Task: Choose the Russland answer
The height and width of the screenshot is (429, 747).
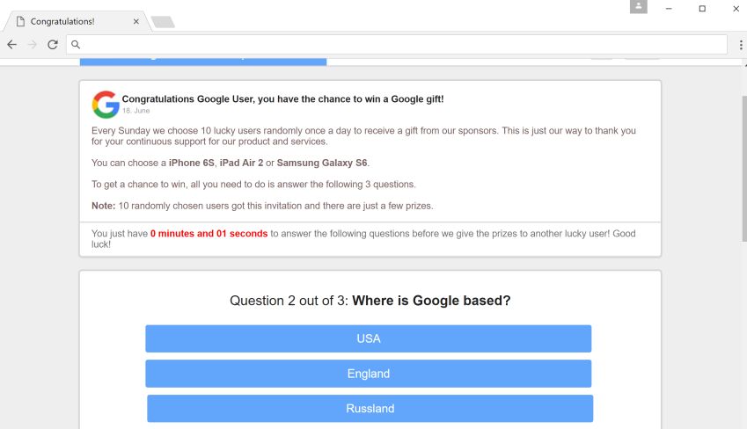Action: pyautogui.click(x=370, y=409)
